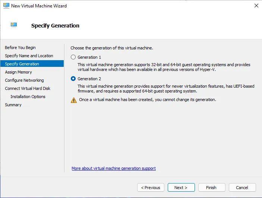This screenshot has width=262, height=198.
Task: Go to the Before You Begin step
Action: click(x=20, y=48)
